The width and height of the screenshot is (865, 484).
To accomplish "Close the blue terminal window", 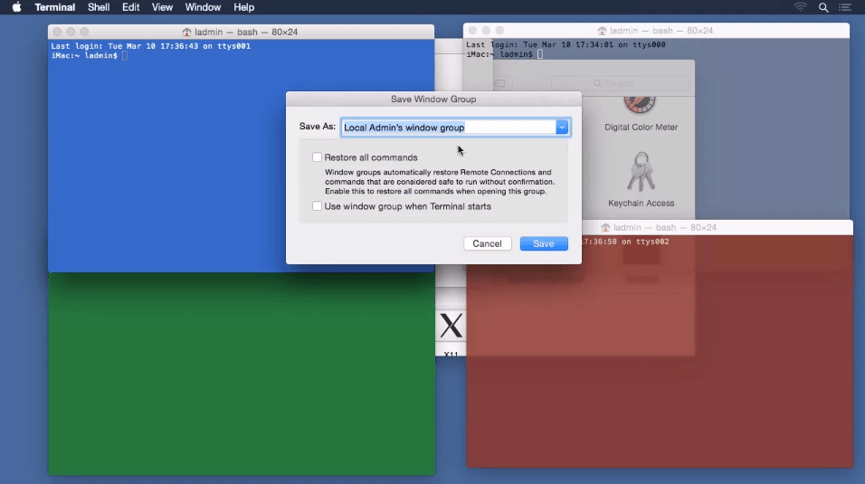I will coord(57,32).
